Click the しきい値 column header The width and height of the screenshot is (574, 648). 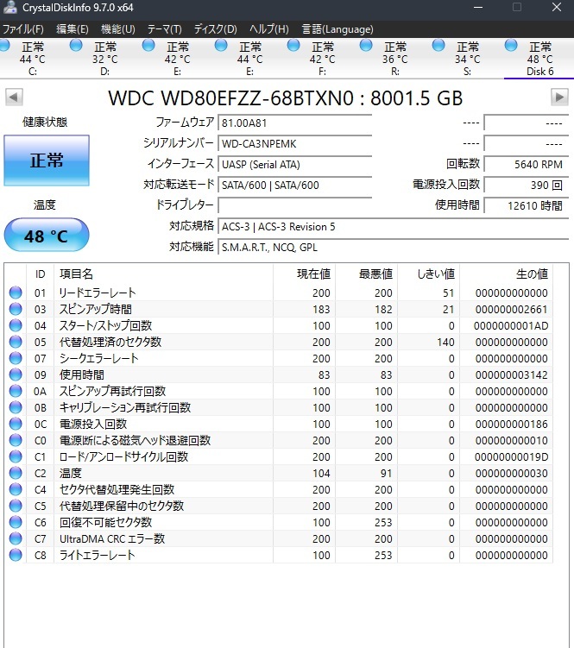coord(428,274)
